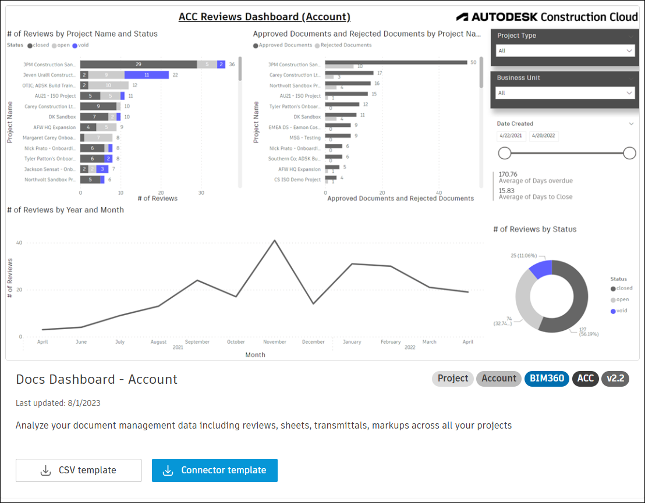Click the Last updated: 8/1/2023 text
The image size is (645, 503).
(58, 403)
